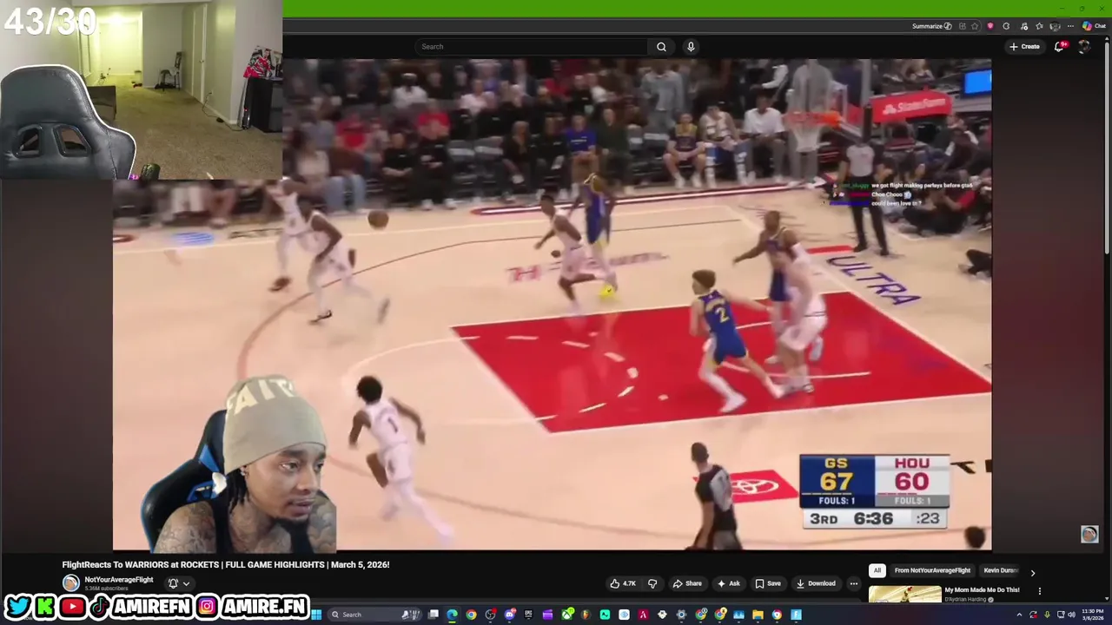Open Copilot Chat in the browser

[x=1094, y=26]
